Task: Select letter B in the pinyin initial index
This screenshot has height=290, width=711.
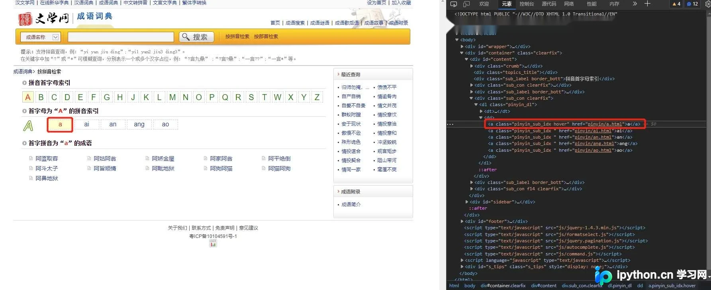Action: (41, 97)
